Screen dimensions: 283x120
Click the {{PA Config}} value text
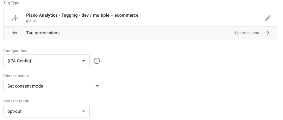(x=20, y=61)
